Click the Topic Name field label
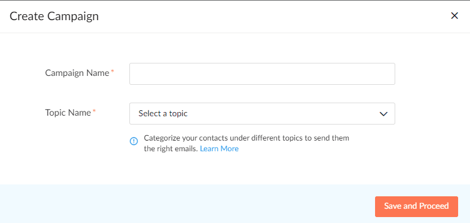The width and height of the screenshot is (470, 223). (68, 113)
